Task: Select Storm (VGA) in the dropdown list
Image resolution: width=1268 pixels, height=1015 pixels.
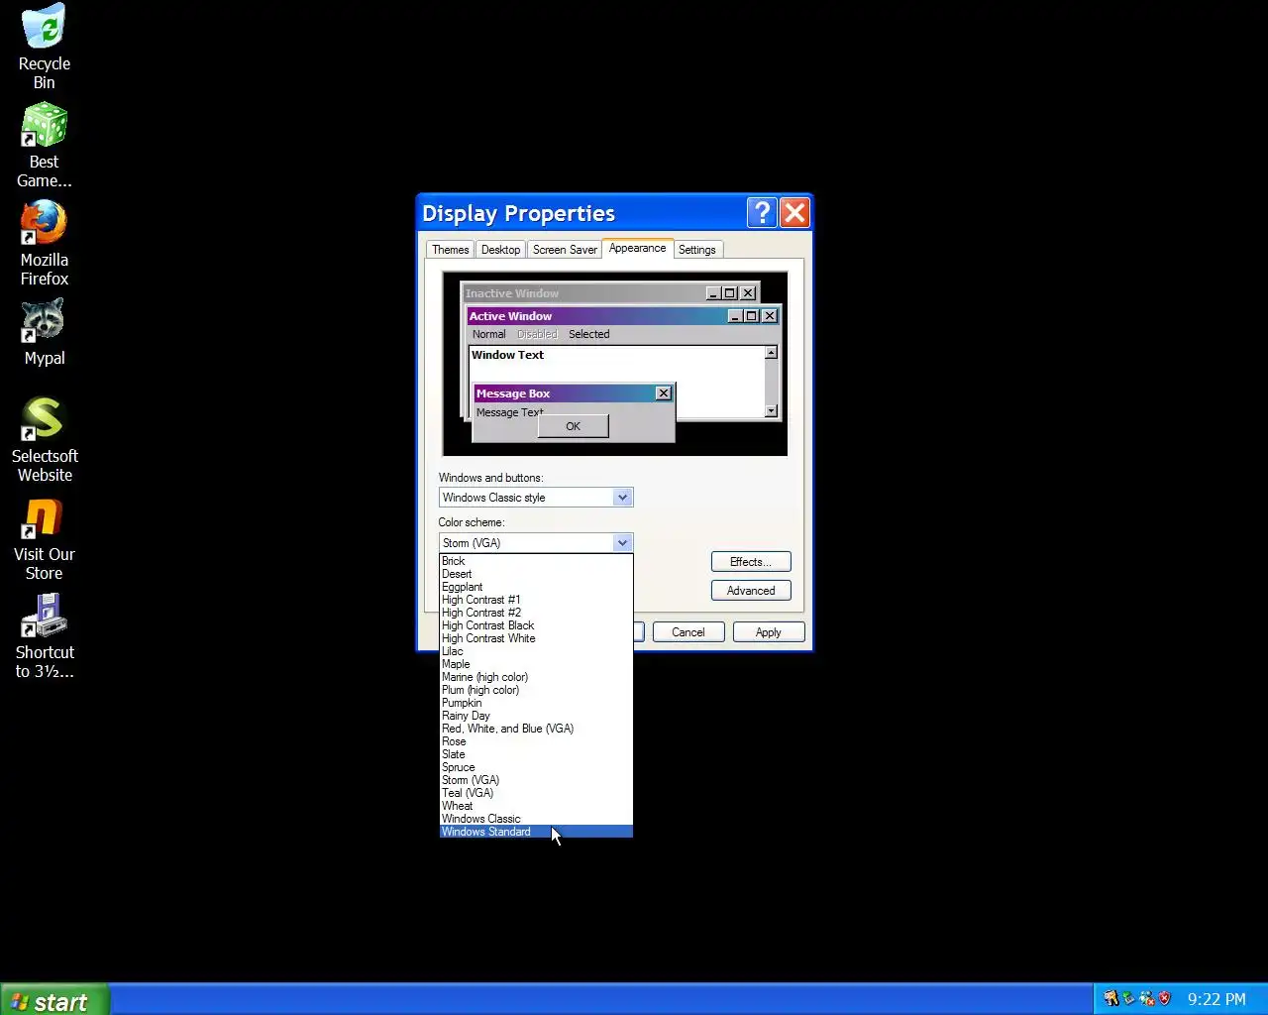Action: pyautogui.click(x=536, y=780)
